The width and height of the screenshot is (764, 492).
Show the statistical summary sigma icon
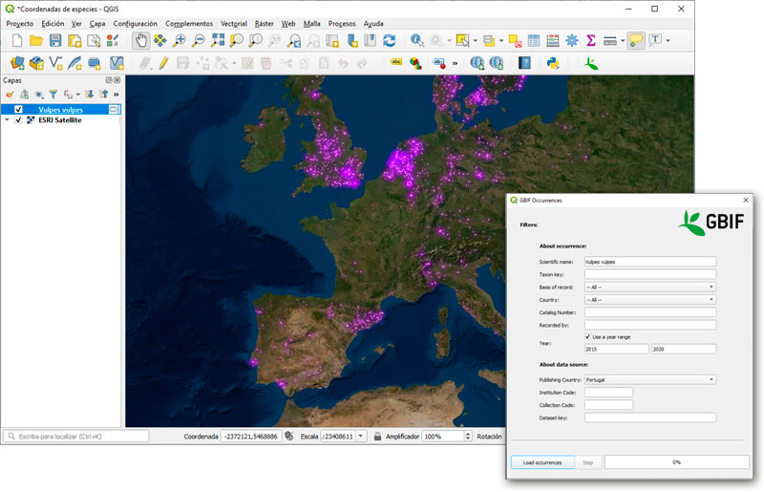point(591,40)
